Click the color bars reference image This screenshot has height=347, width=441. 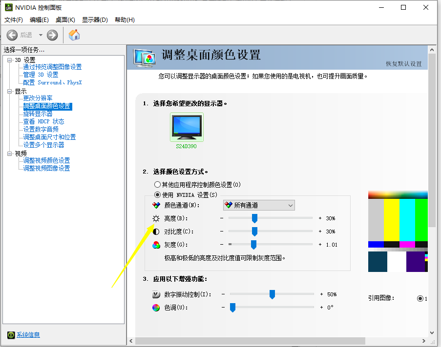point(398,231)
